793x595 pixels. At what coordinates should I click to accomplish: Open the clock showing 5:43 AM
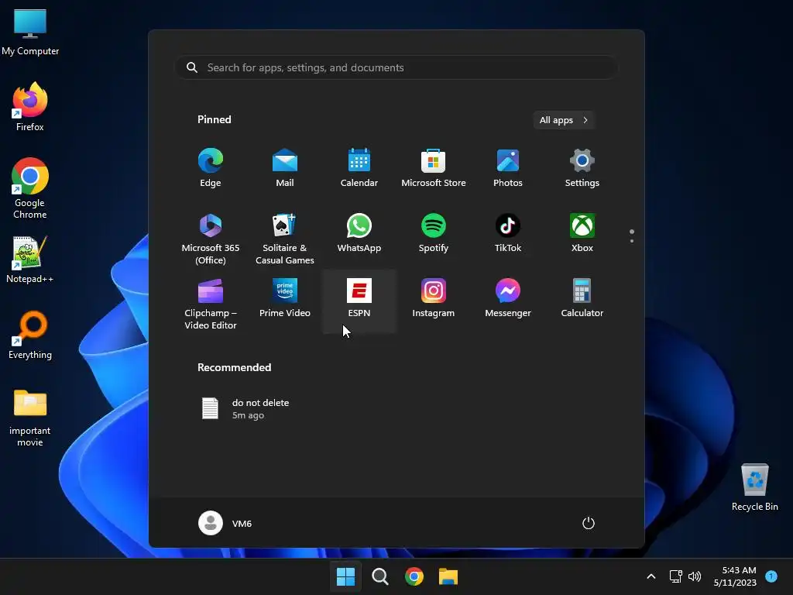[735, 576]
